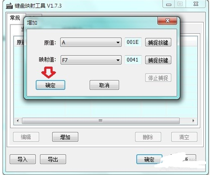Click the greyed-out 停止捕捉 button
This screenshot has width=210, height=175.
click(158, 78)
